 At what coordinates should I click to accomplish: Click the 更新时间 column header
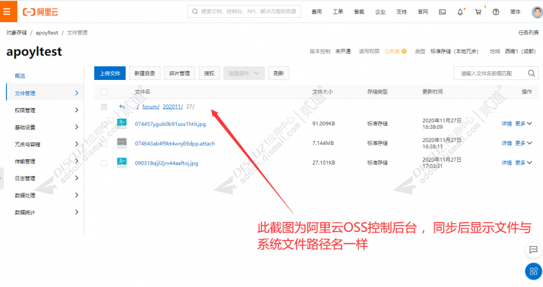[433, 92]
